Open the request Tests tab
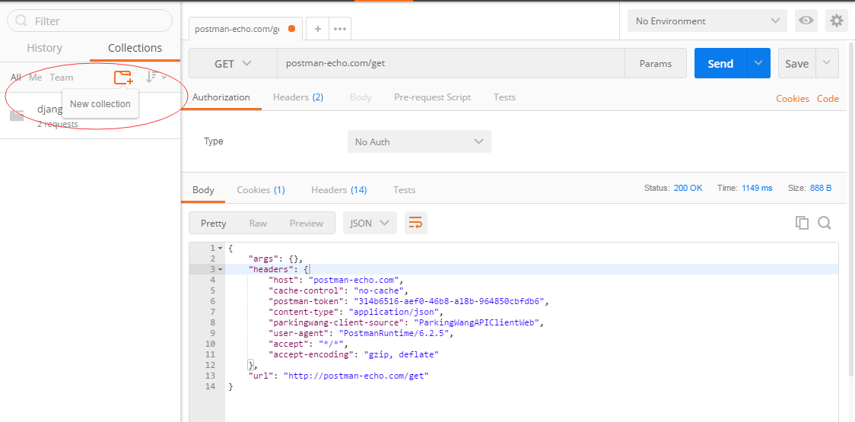The height and width of the screenshot is (422, 855). pos(504,97)
